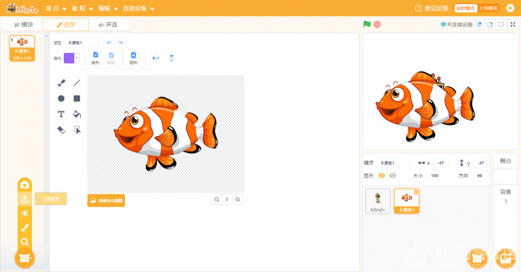Screen dimensions: 521x272
Task: Select the Line tool
Action: tap(76, 83)
